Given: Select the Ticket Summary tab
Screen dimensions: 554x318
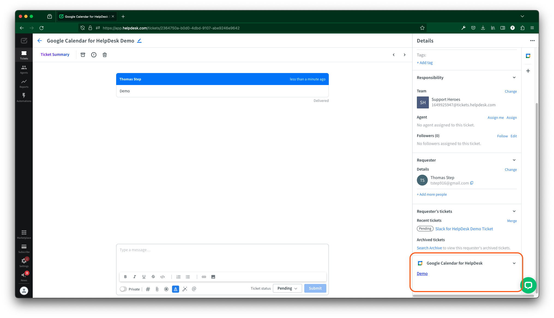Looking at the screenshot, I should click(x=55, y=54).
